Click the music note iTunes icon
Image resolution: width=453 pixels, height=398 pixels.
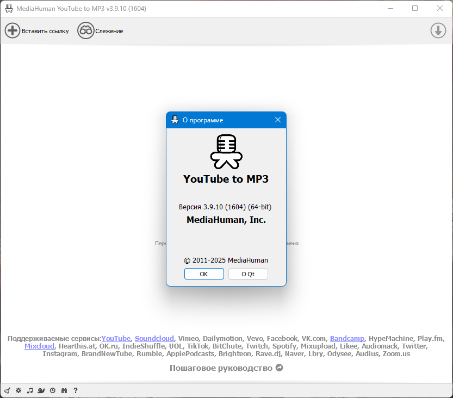(x=30, y=390)
